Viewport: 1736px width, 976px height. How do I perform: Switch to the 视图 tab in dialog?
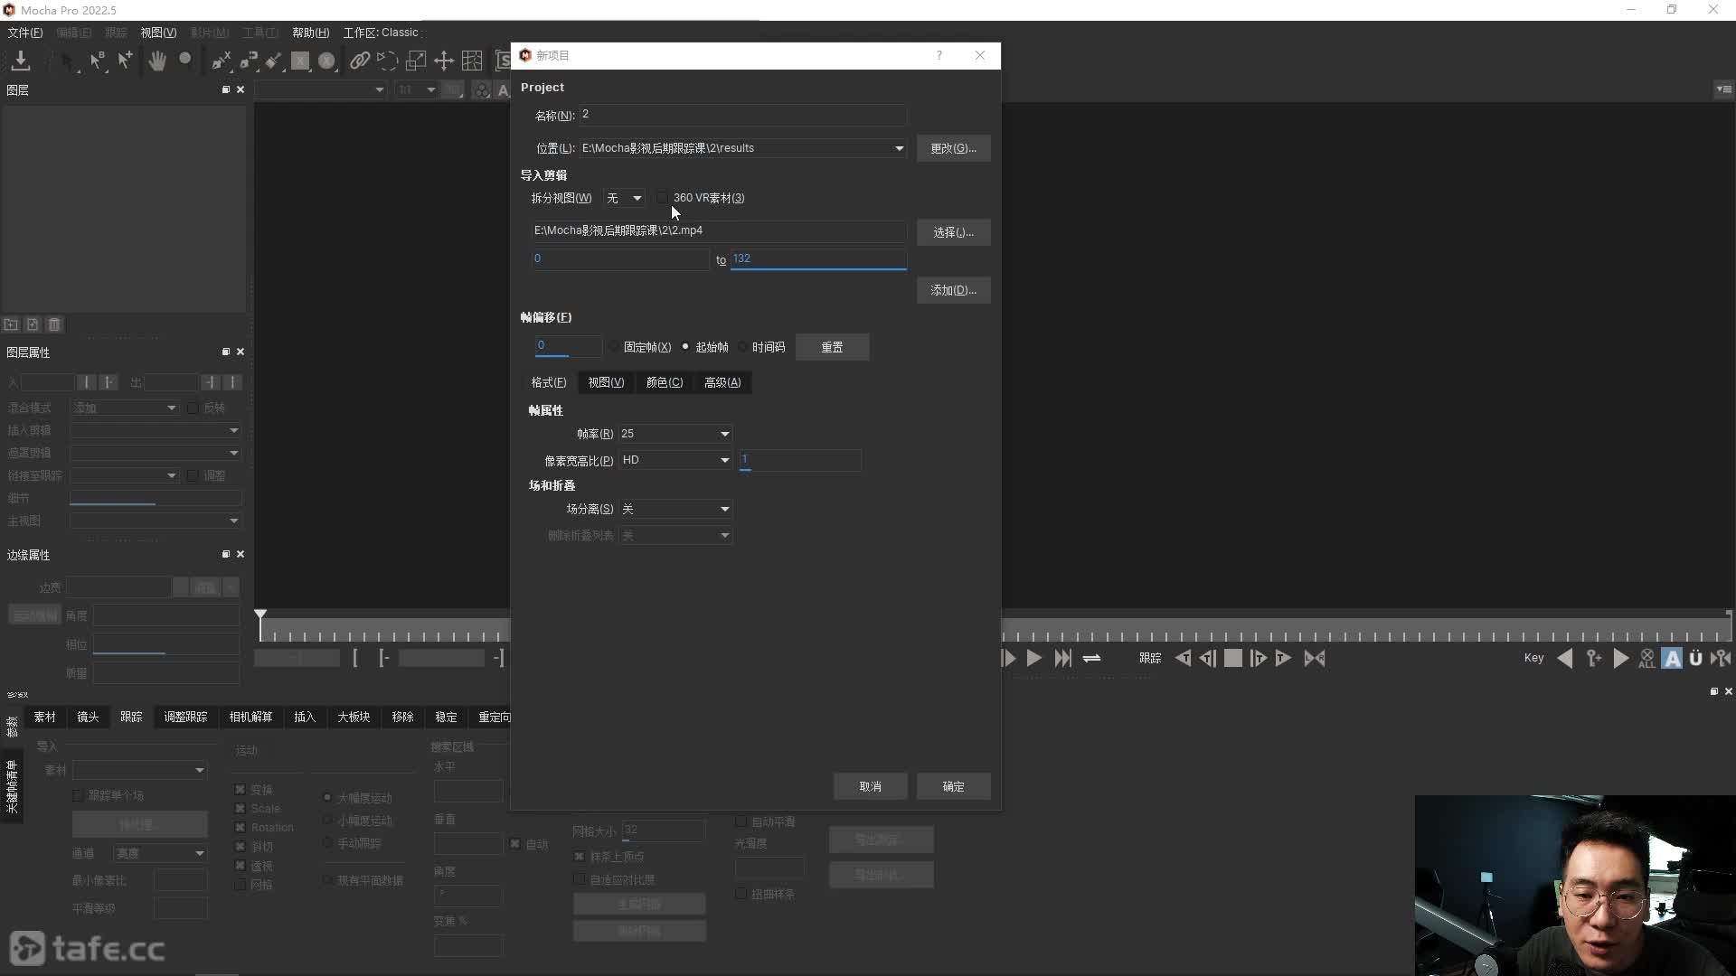coord(606,382)
